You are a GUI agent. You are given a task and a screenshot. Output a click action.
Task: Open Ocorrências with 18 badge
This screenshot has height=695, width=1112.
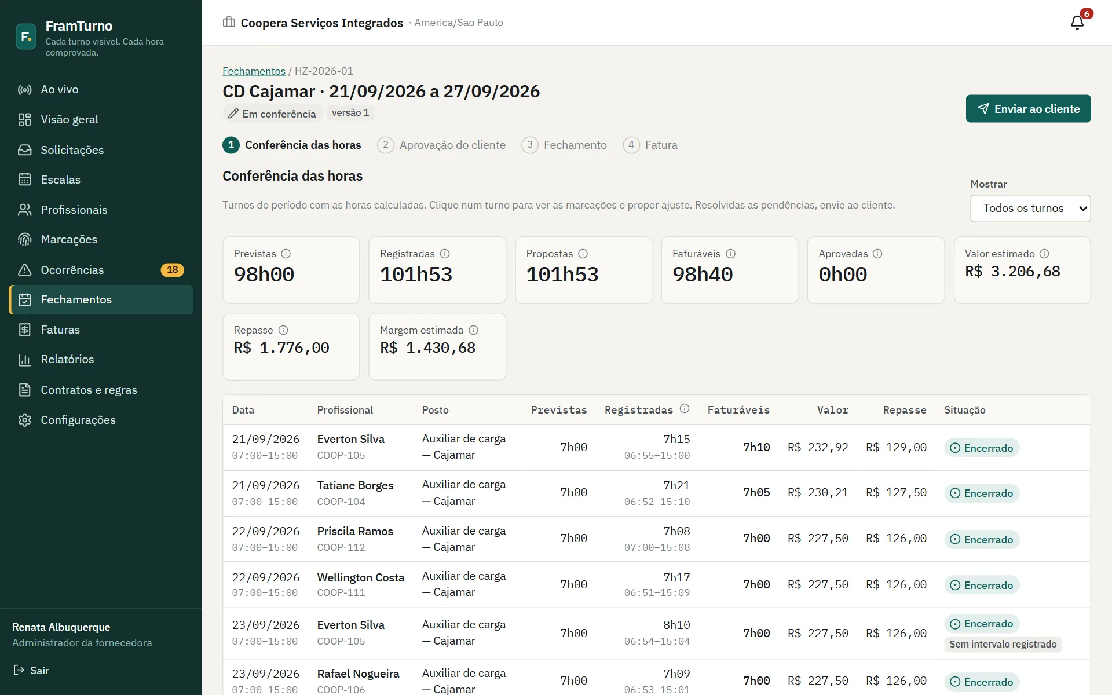[x=101, y=270]
